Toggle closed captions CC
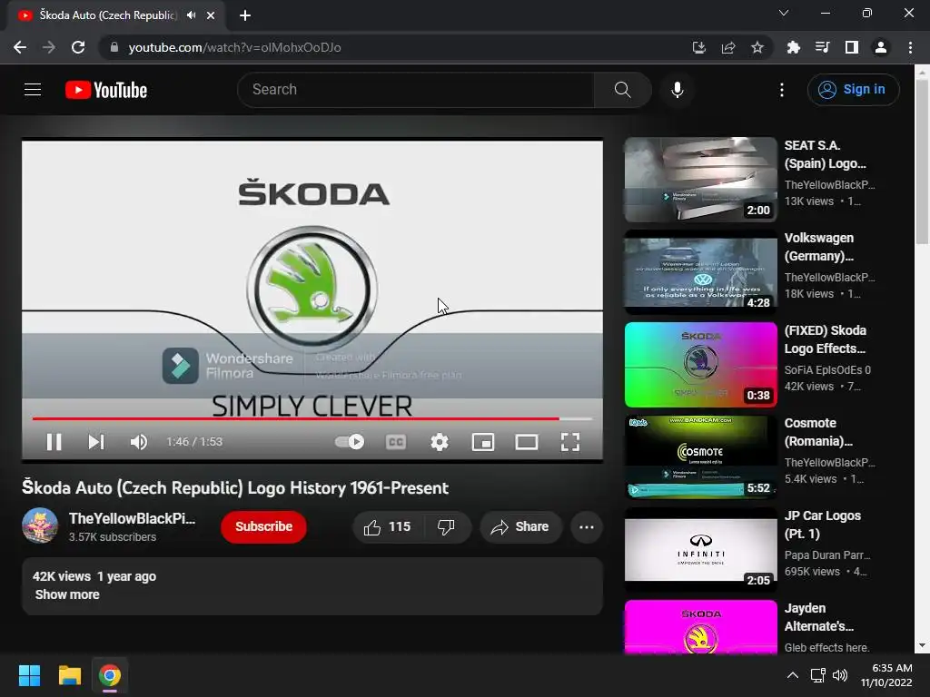This screenshot has width=930, height=697. point(396,442)
